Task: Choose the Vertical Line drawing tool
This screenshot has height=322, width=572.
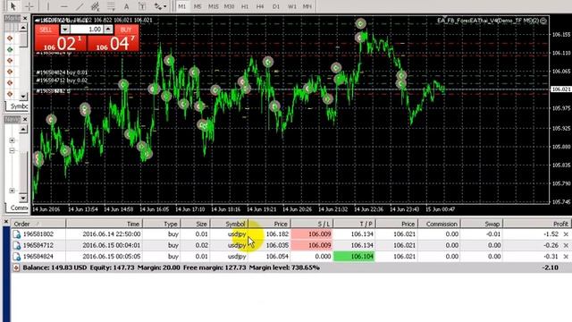Action: (x=47, y=6)
